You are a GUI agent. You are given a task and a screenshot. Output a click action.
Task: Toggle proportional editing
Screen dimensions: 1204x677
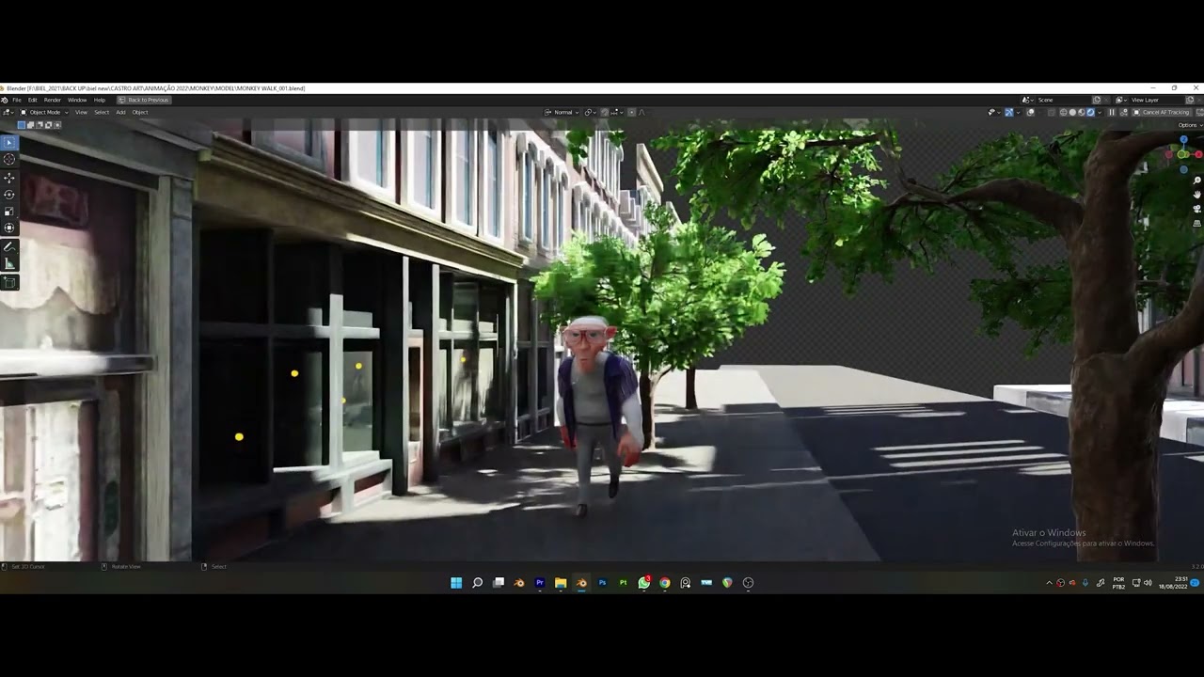coord(632,112)
